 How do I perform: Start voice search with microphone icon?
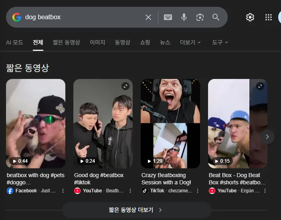click(184, 17)
